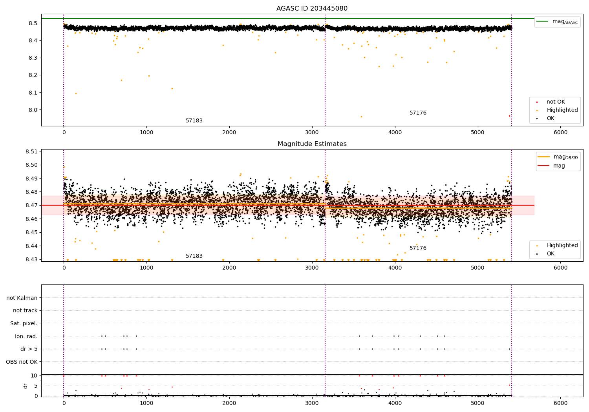This screenshot has height=412, width=589.
Task: Click the 57183 label in the middle plot
Action: click(194, 256)
